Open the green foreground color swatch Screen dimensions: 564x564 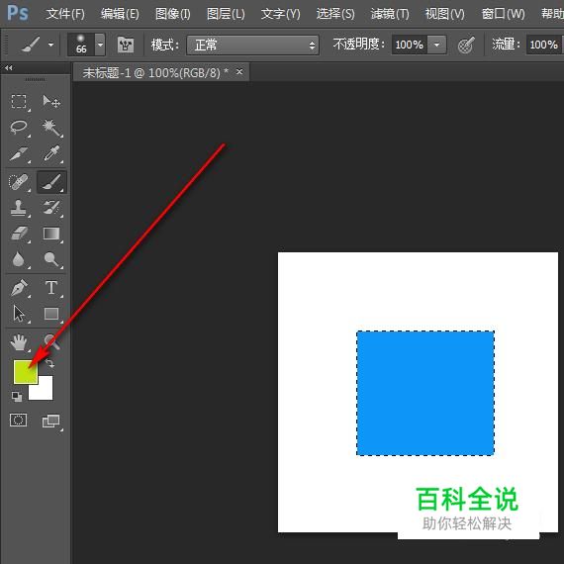[x=25, y=372]
